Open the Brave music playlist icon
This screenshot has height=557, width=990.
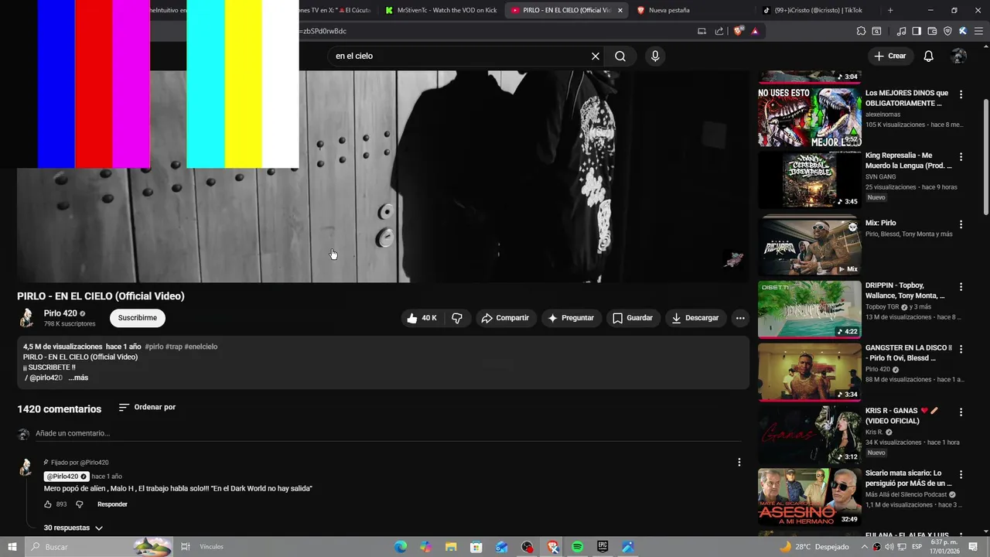pyautogui.click(x=901, y=31)
